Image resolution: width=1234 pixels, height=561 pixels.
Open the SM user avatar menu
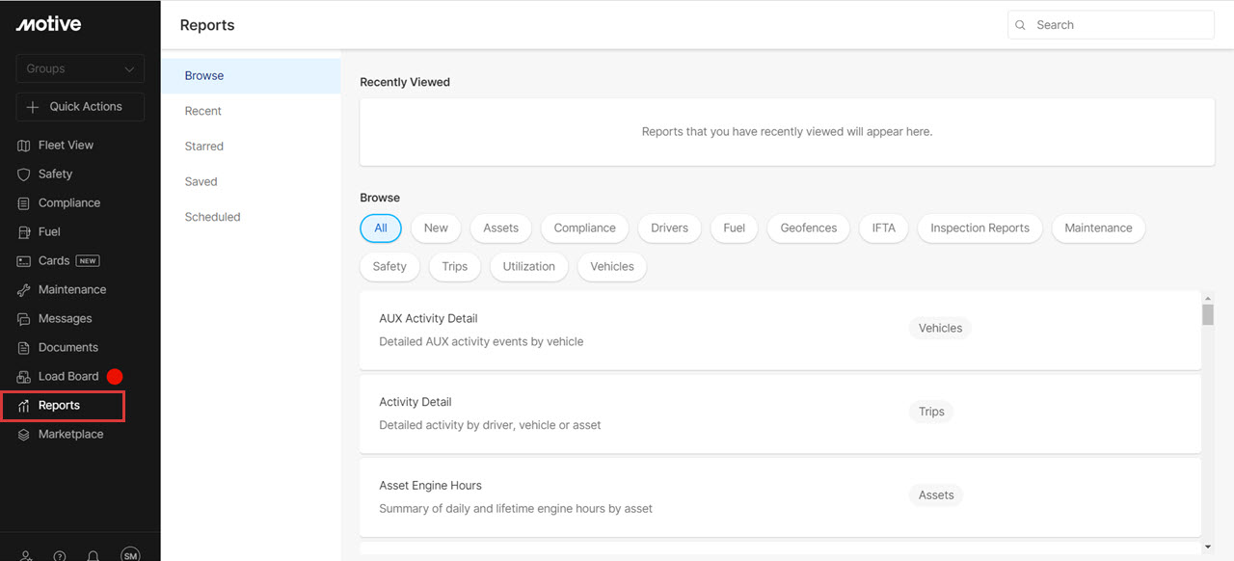(130, 554)
